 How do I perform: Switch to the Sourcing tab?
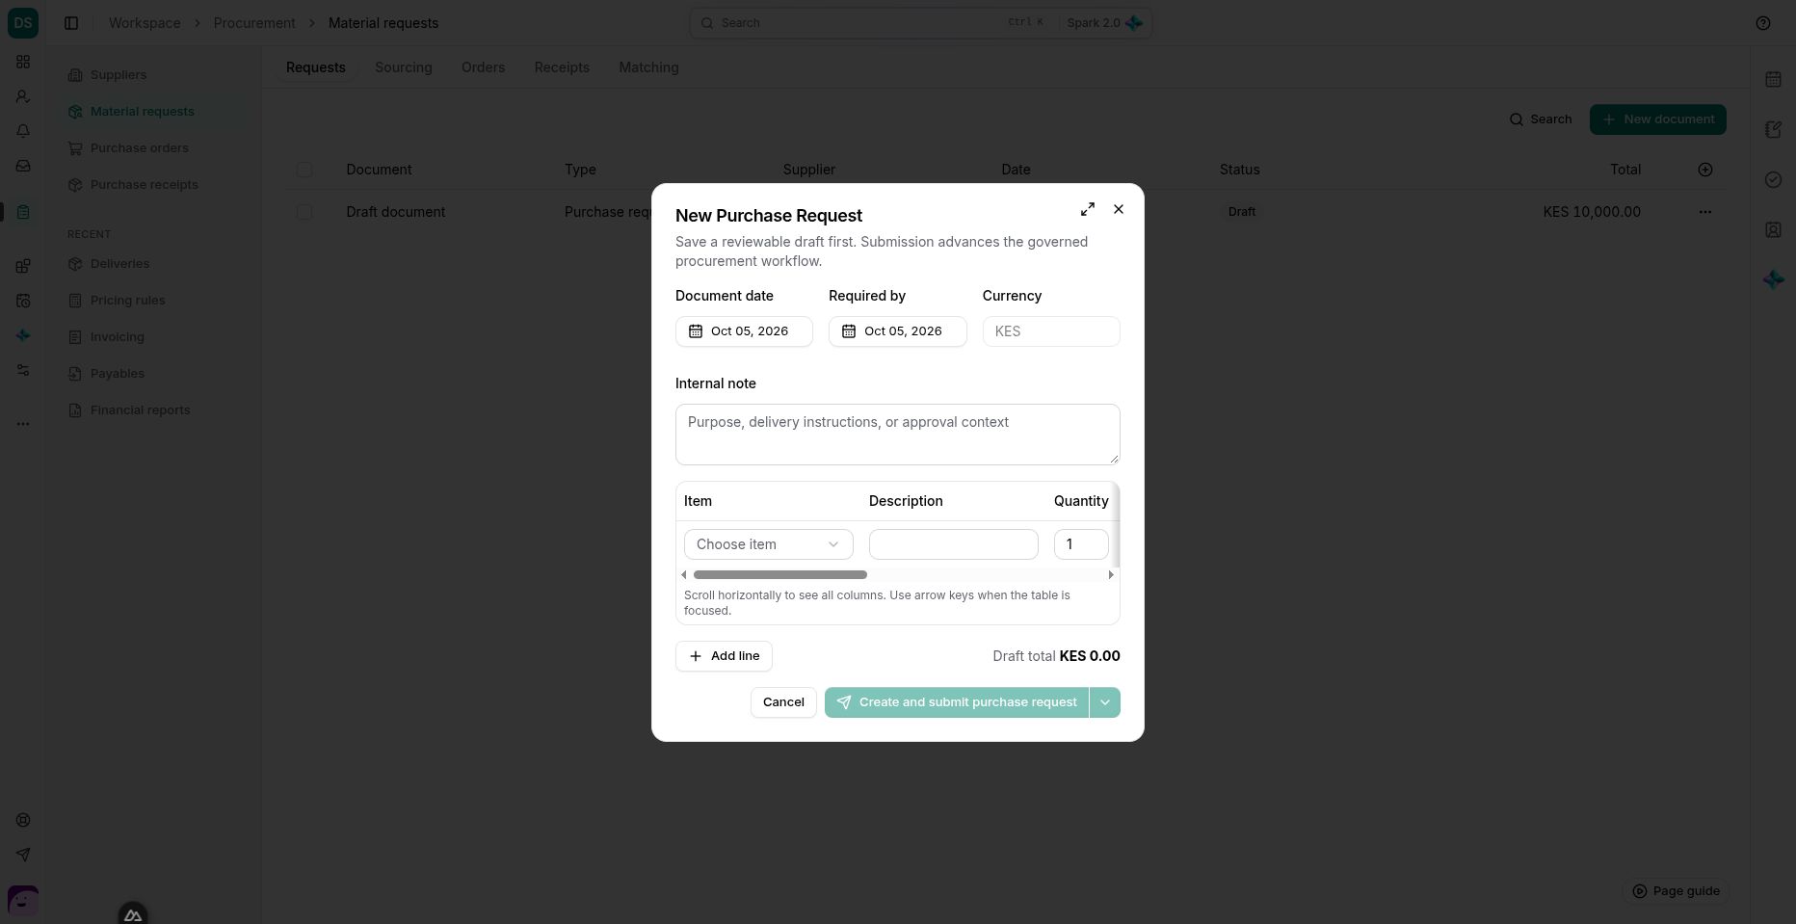(404, 67)
